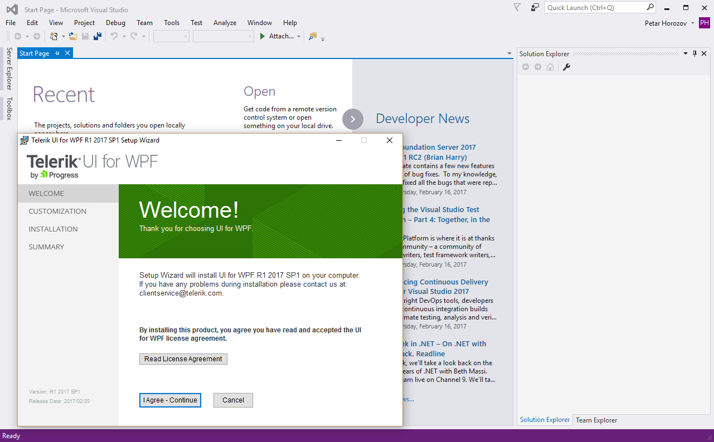This screenshot has width=714, height=442.
Task: Click the Navigate Forward toolbar icon
Action: (37, 36)
